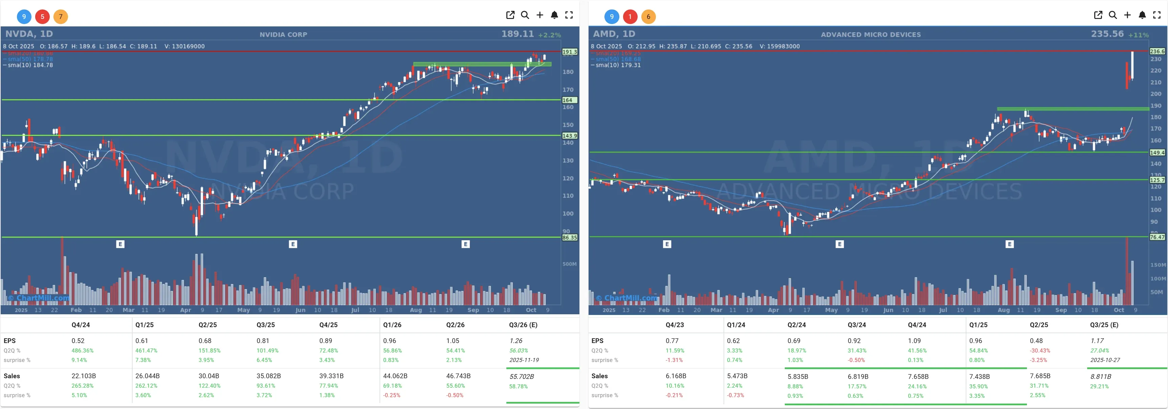Click the blue 9 badge on NVDA panel
This screenshot has height=409, width=1168.
pos(24,17)
